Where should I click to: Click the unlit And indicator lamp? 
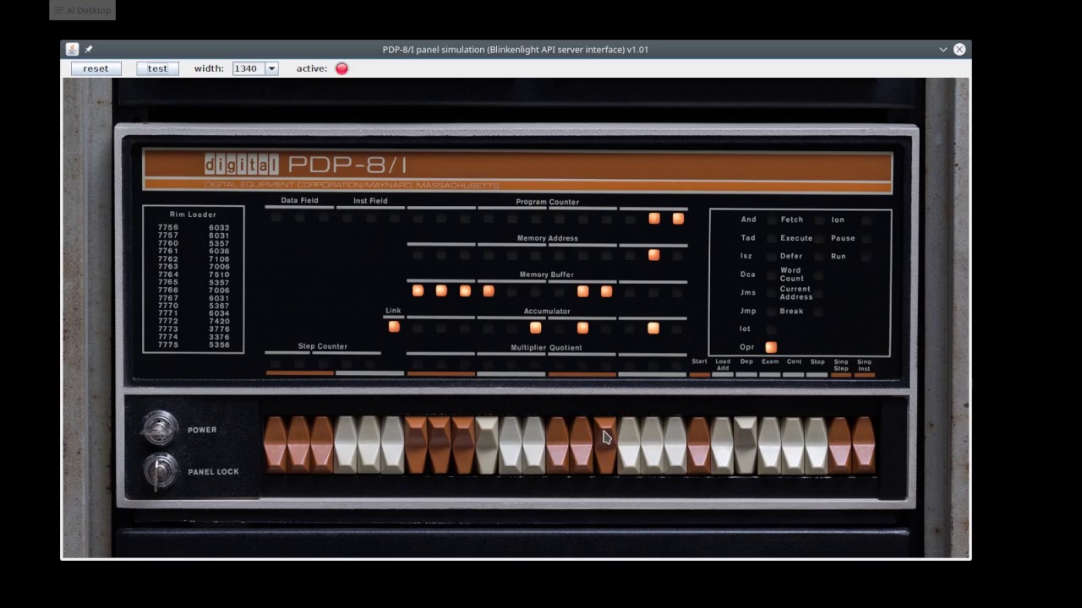(771, 220)
